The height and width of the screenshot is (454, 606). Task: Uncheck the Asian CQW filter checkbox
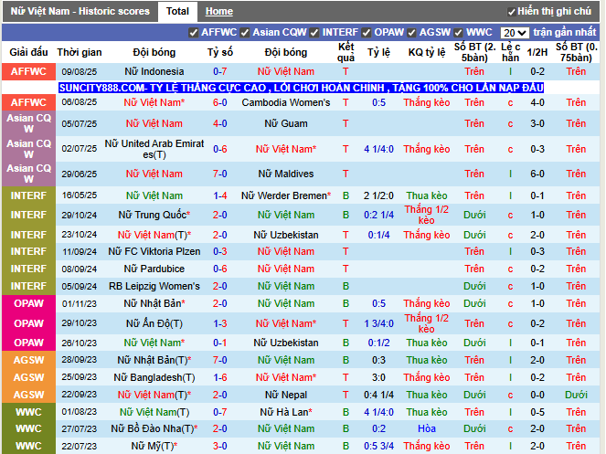[245, 33]
